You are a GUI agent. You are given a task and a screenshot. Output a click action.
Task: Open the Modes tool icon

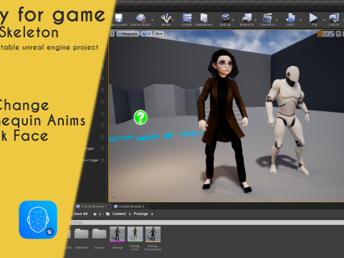coord(166,19)
